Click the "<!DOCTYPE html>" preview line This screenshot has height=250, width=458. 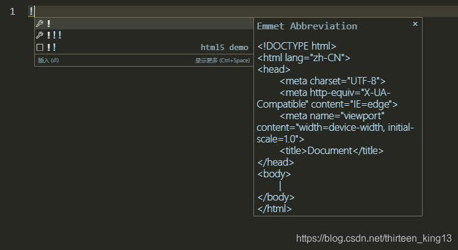296,46
